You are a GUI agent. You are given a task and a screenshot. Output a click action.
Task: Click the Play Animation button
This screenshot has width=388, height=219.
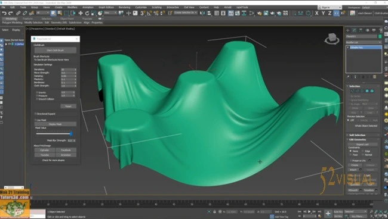[x=309, y=212]
